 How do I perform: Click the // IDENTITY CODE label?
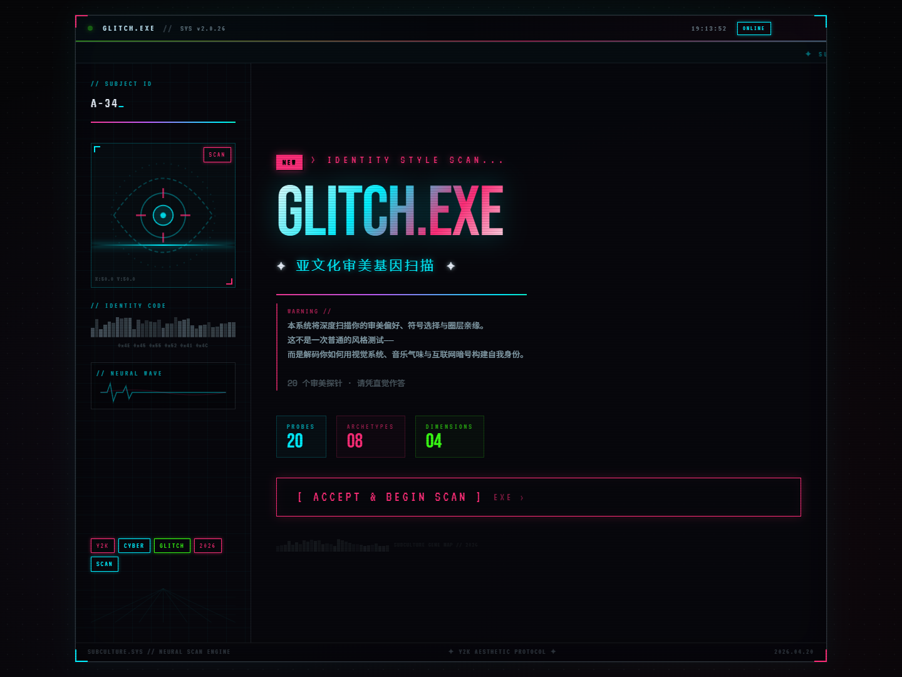(x=128, y=306)
